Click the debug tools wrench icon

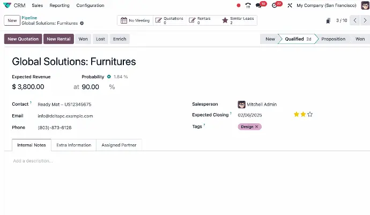pyautogui.click(x=290, y=5)
